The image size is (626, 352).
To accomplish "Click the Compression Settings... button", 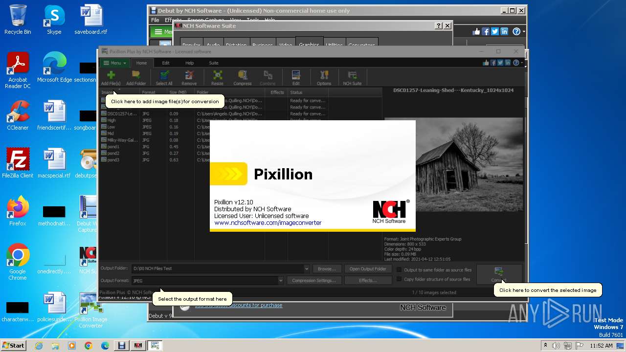I will [x=314, y=281].
